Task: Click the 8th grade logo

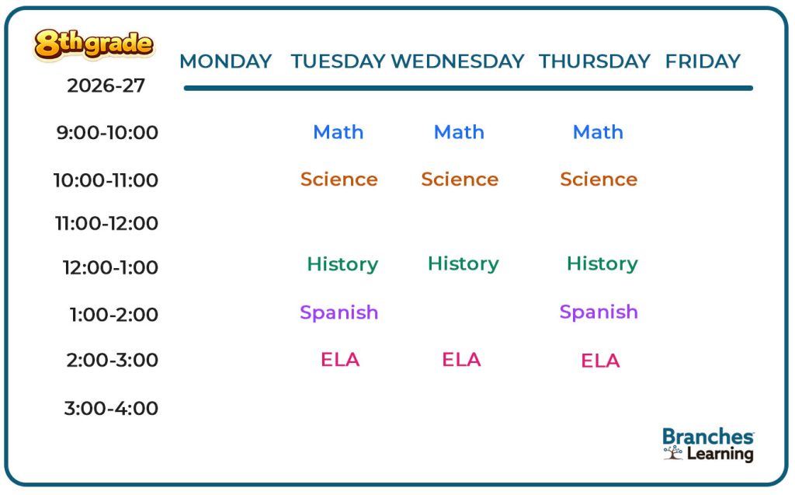Action: 93,45
